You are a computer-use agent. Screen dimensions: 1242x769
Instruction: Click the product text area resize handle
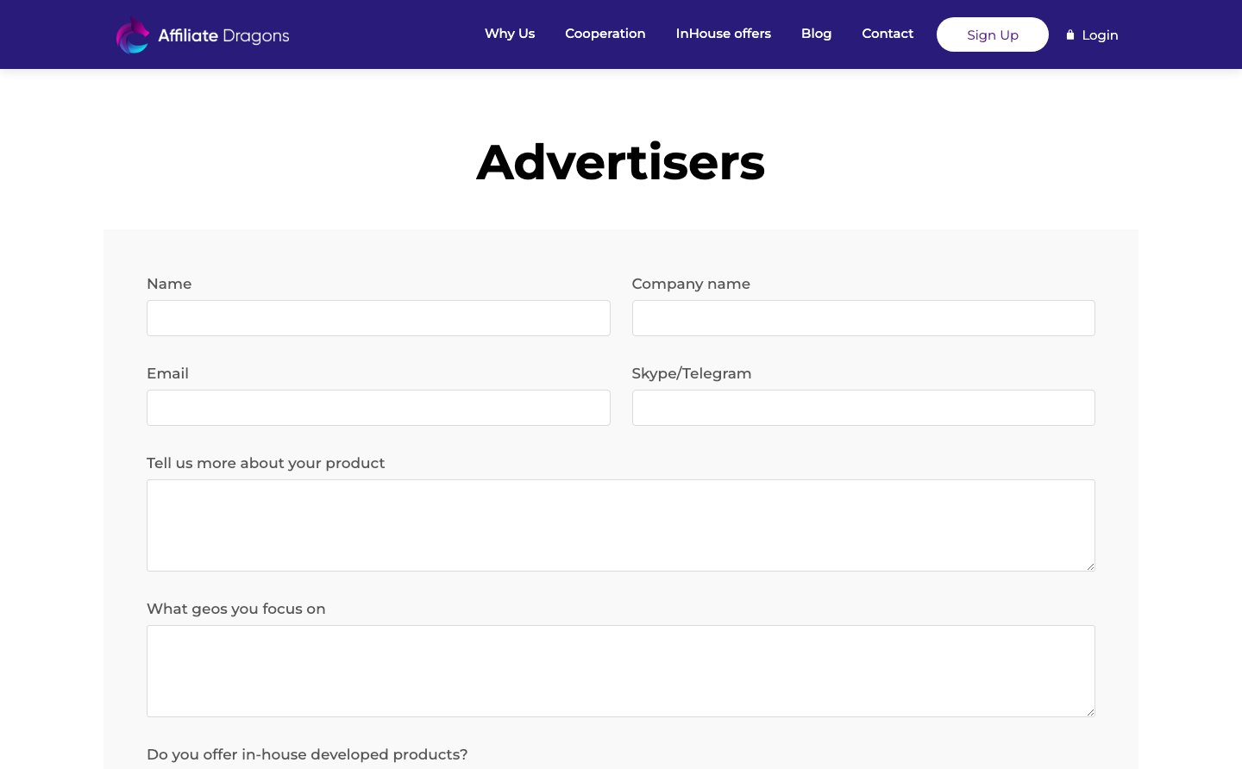1090,566
